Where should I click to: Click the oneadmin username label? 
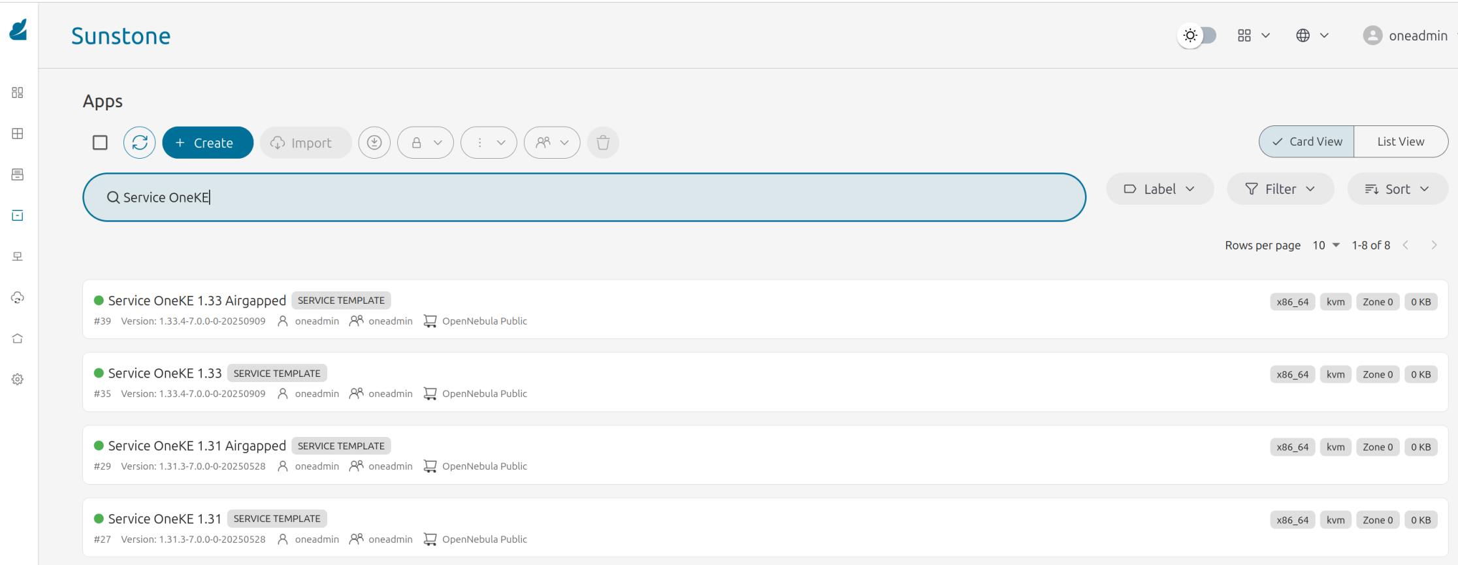point(1418,35)
